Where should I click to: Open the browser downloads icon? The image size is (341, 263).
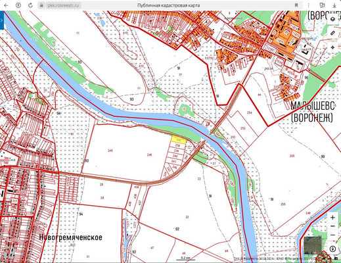click(x=335, y=5)
